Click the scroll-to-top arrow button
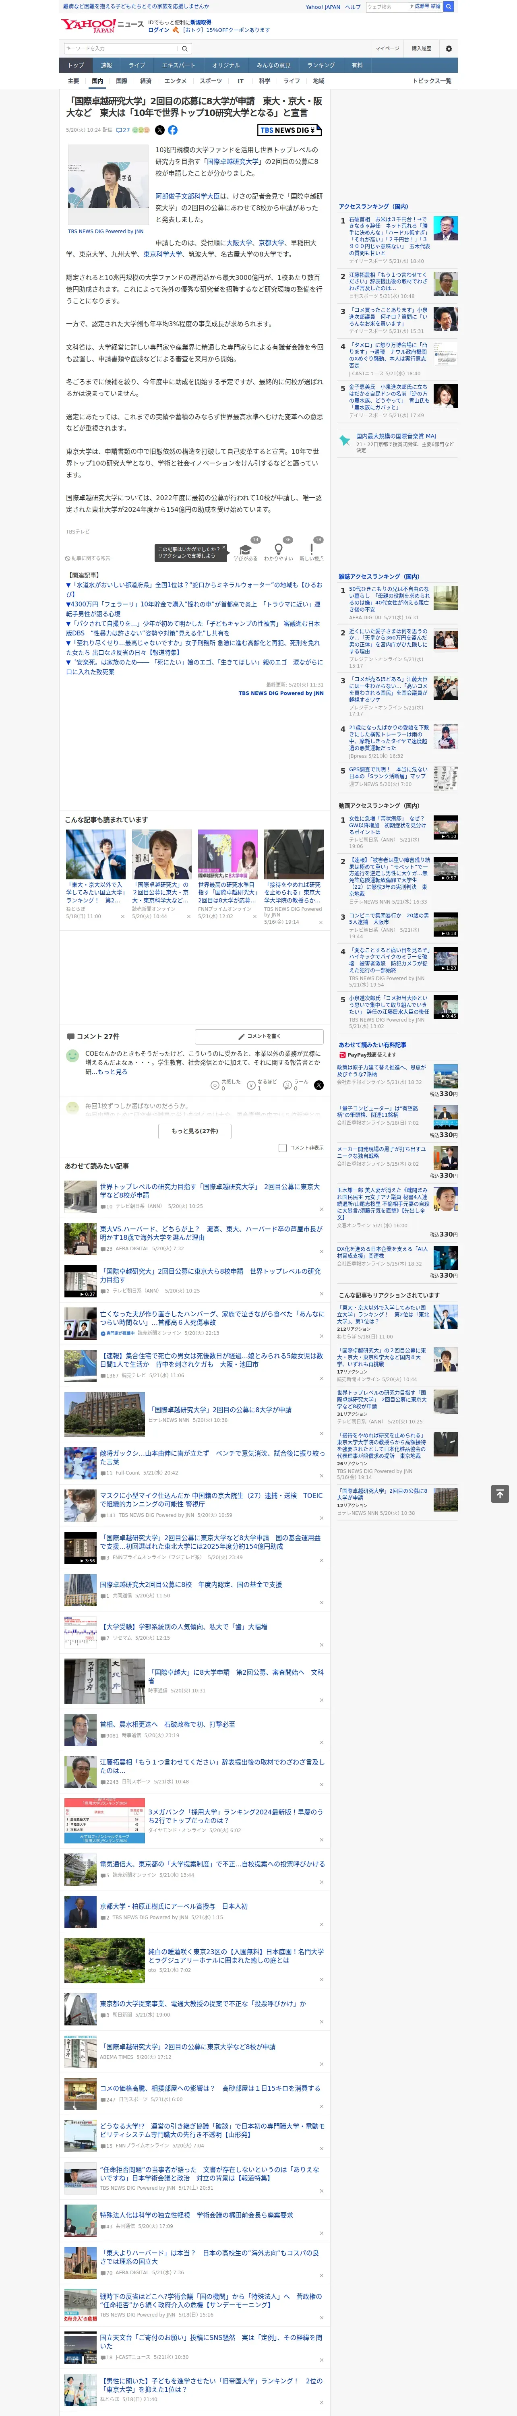517x2416 pixels. (x=500, y=1493)
